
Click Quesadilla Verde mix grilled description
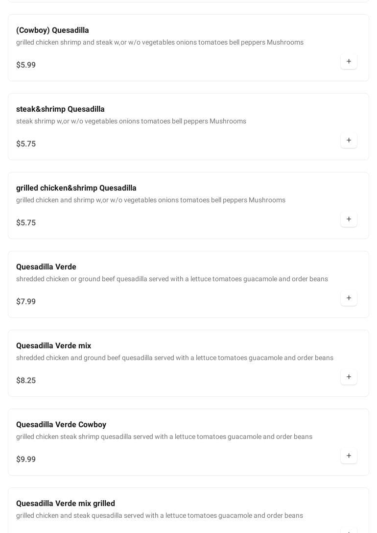(x=160, y=516)
